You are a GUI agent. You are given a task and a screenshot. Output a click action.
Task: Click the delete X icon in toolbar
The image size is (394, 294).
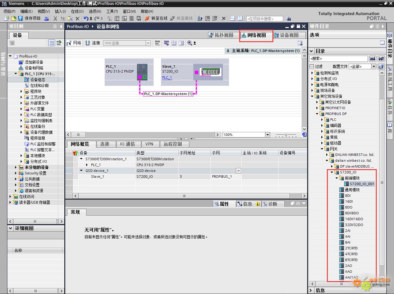[78, 18]
